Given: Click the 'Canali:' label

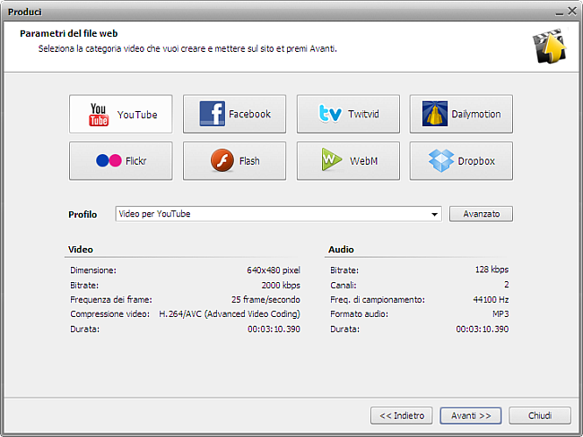Looking at the screenshot, I should 344,285.
